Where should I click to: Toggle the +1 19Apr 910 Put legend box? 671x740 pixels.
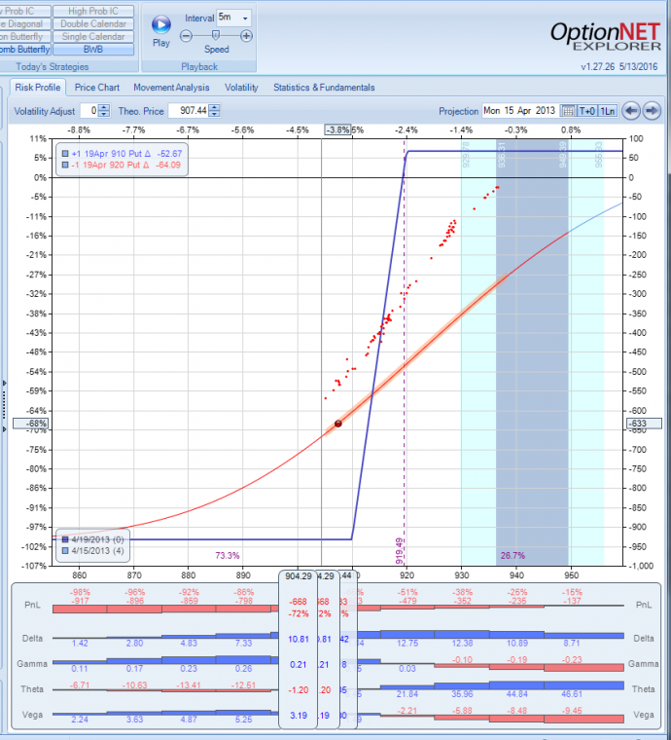click(x=65, y=154)
